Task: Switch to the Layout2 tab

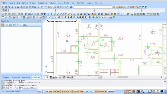Action: [70, 77]
